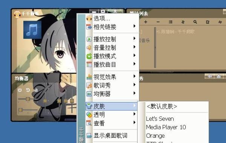The image size is (226, 143).
Task: Select the Let's Seven skin
Action: pyautogui.click(x=160, y=119)
